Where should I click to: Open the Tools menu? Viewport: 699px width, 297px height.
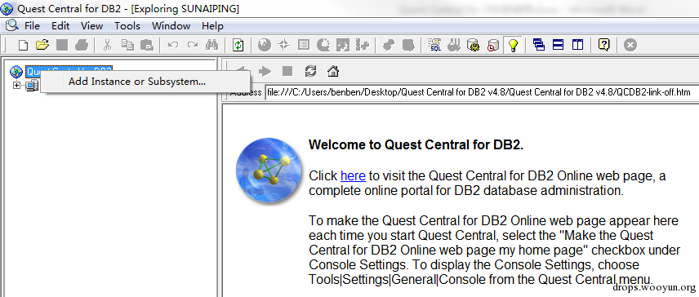point(127,26)
